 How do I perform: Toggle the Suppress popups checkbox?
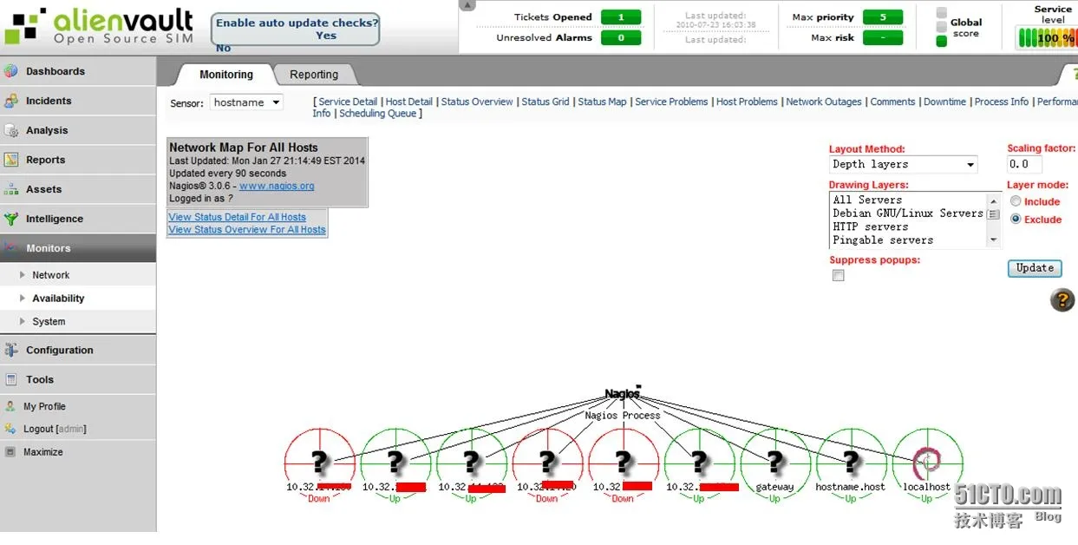coord(838,275)
